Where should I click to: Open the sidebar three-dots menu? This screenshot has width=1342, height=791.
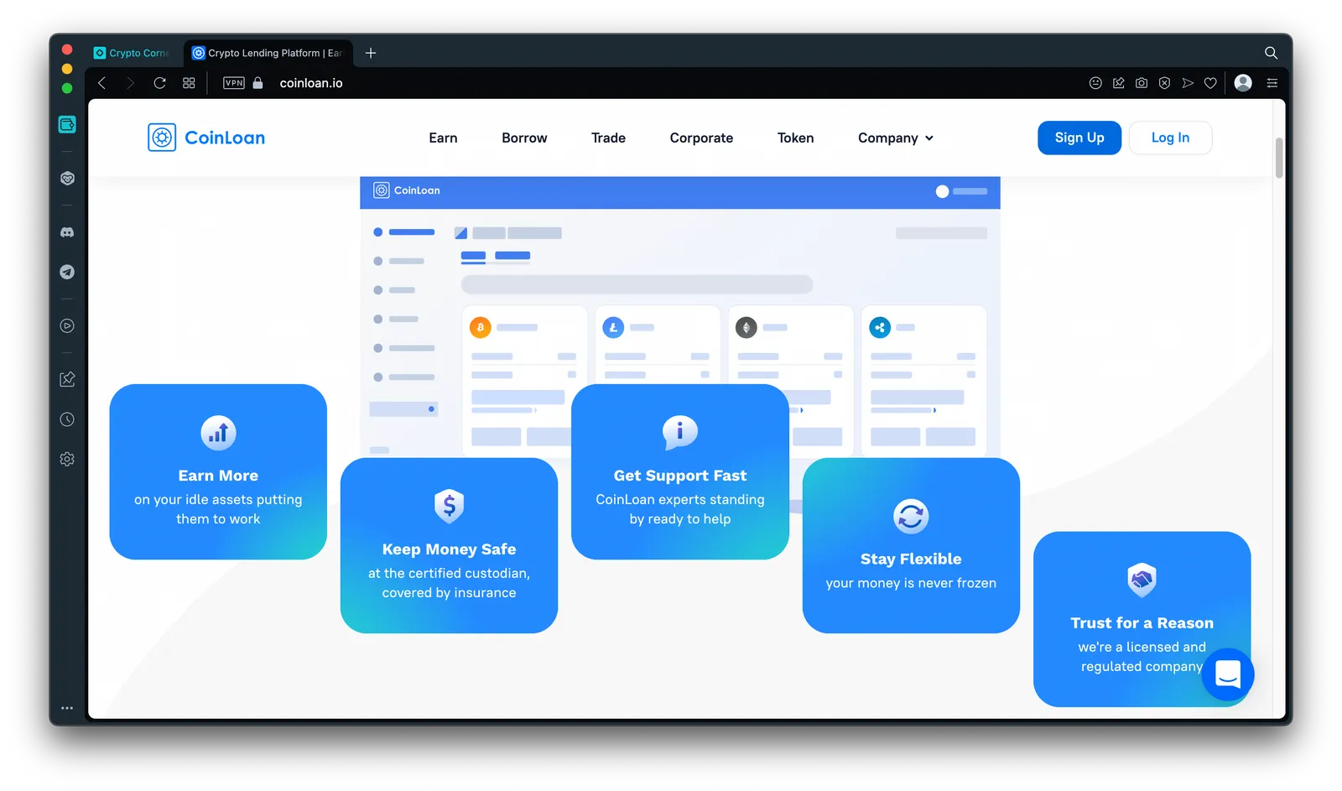point(67,708)
